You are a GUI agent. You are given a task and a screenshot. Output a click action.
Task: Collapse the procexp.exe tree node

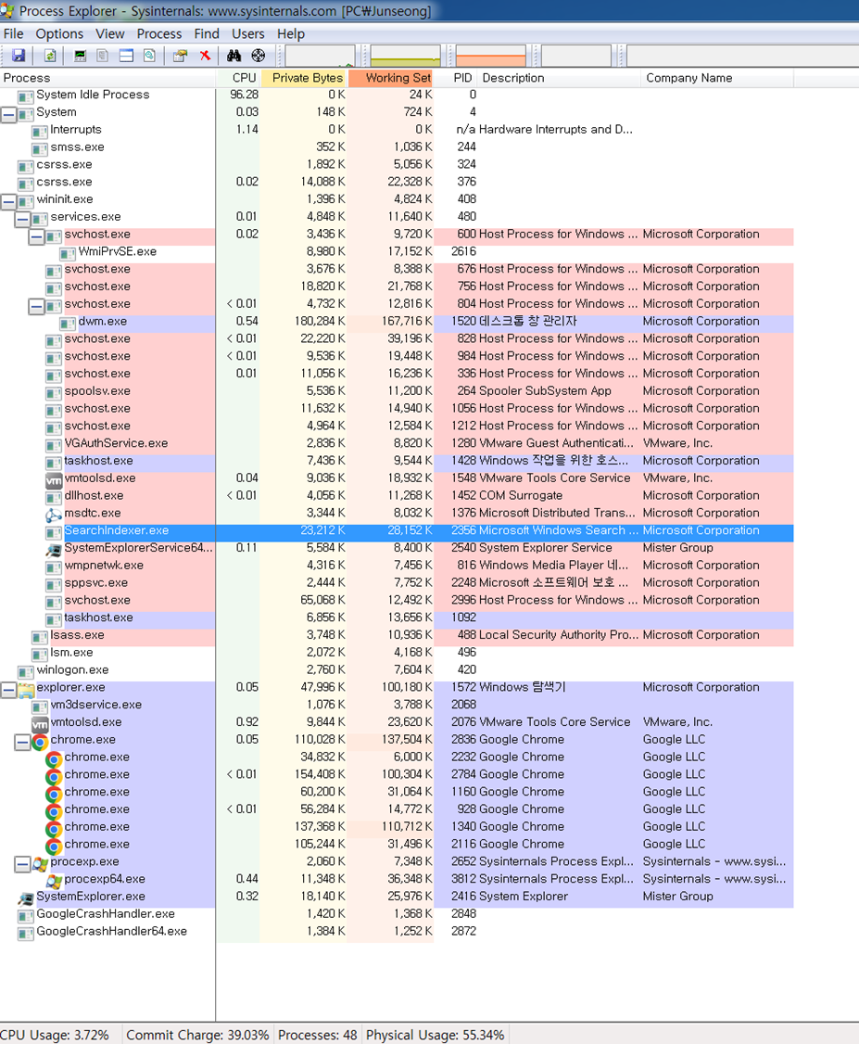[22, 863]
